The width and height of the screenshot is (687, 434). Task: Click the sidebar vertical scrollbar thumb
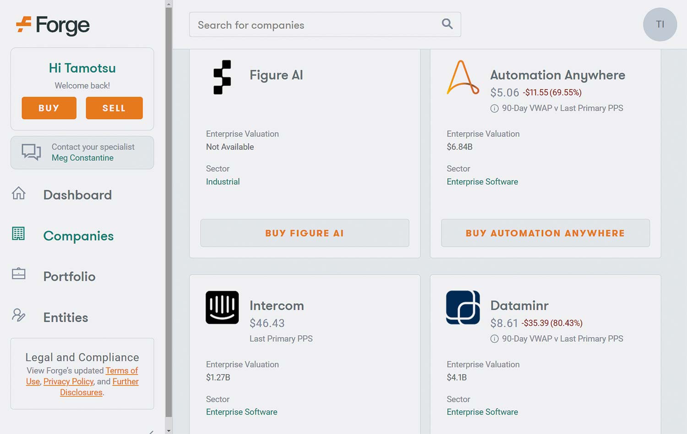point(169,212)
